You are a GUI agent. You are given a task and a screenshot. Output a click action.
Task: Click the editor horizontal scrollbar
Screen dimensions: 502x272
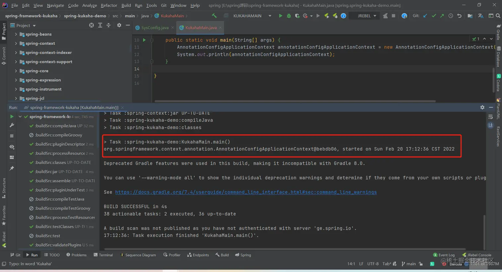click(x=295, y=101)
